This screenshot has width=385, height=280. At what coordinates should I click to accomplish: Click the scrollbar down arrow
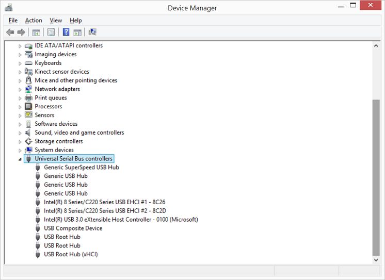pos(376,260)
